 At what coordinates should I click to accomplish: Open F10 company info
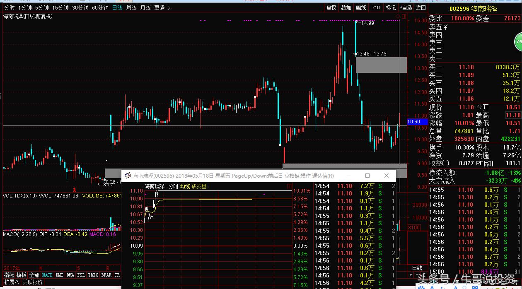[376, 7]
